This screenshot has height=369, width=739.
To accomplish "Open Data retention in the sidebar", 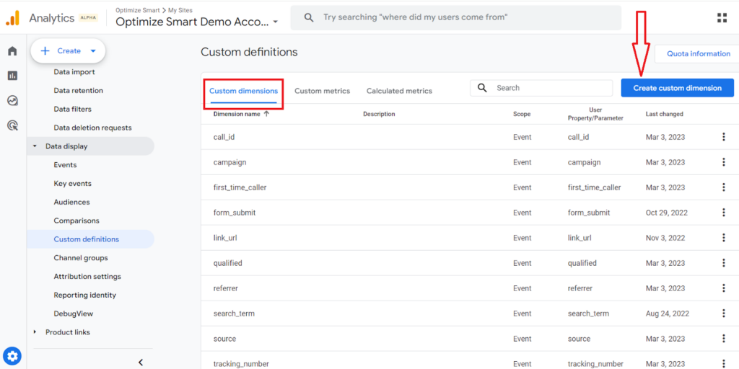I will coord(78,90).
